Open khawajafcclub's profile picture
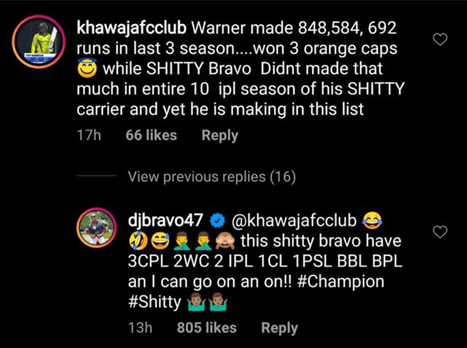 pyautogui.click(x=39, y=42)
